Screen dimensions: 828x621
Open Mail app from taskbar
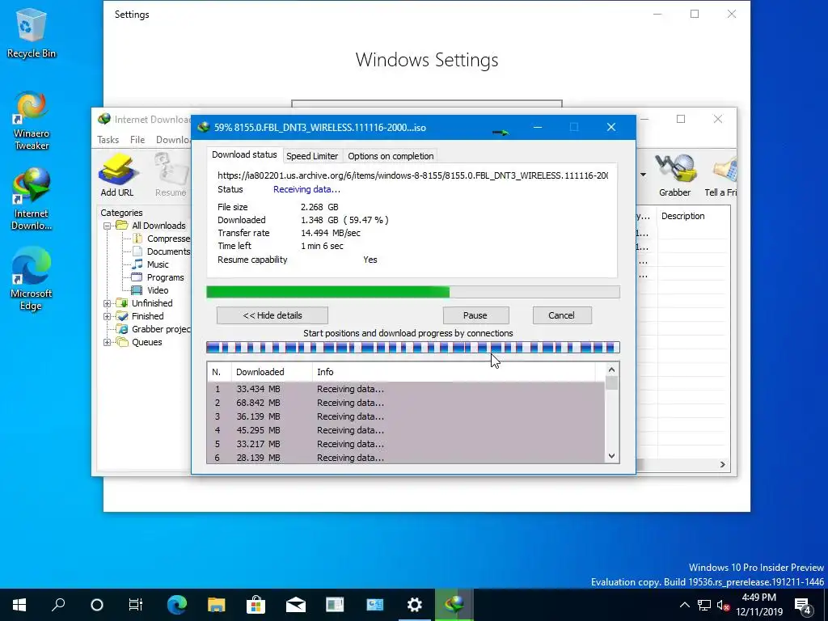[296, 605]
